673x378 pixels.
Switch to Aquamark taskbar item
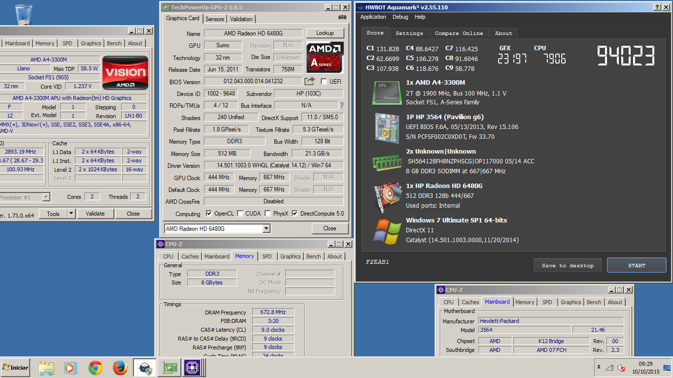click(145, 368)
